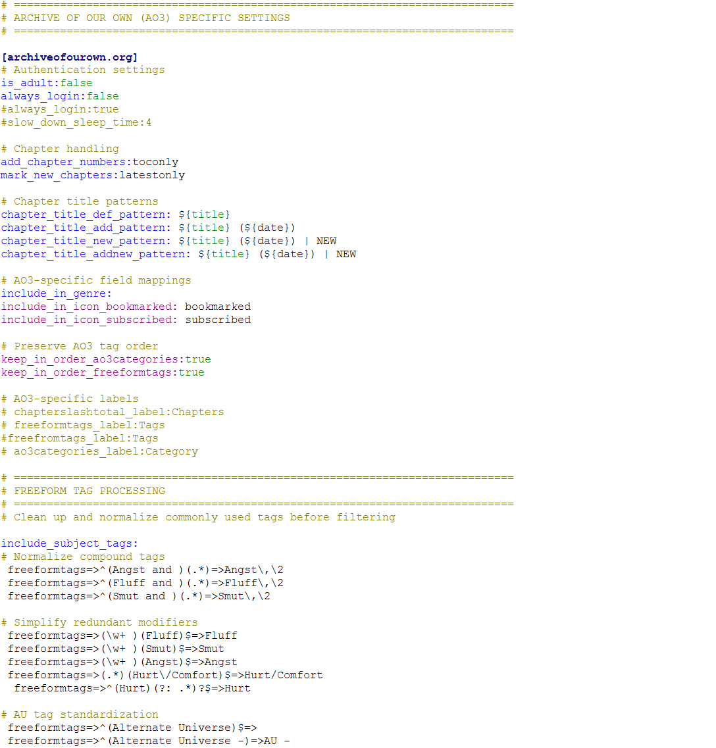Click the #slow_down_sleep_time:4 line
The image size is (716, 748).
coord(76,122)
